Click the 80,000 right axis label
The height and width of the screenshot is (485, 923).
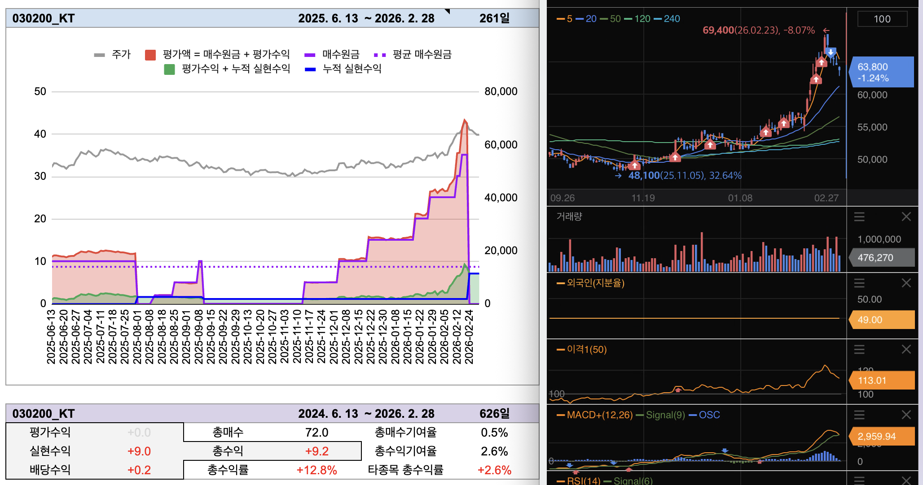[501, 91]
